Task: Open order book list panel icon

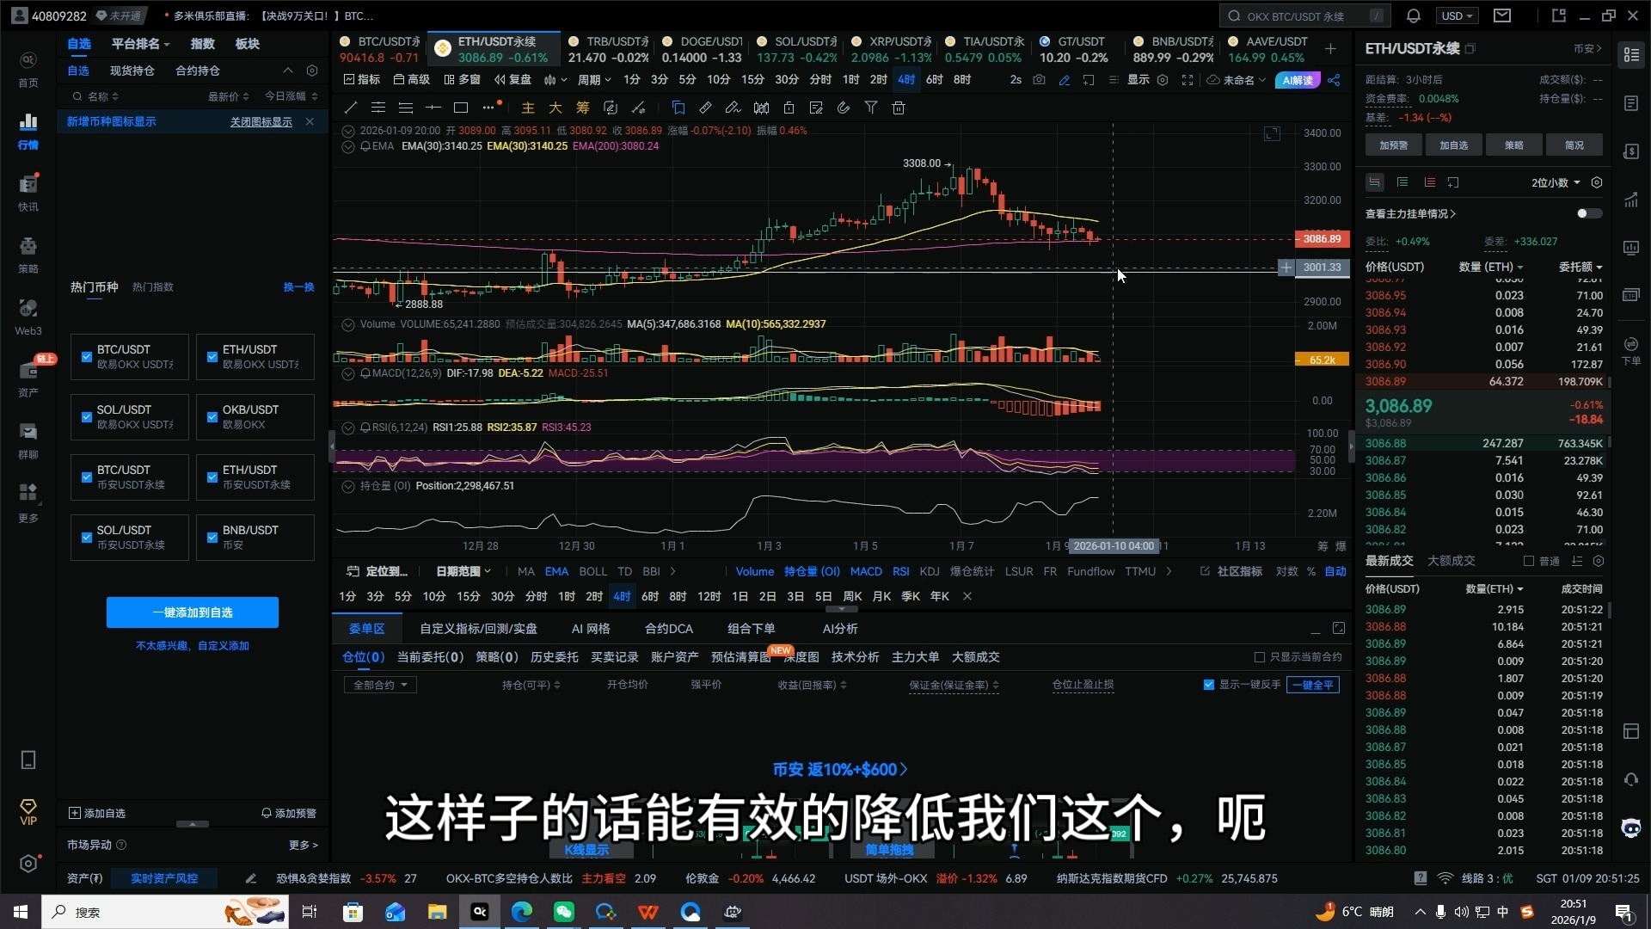Action: click(x=1630, y=55)
